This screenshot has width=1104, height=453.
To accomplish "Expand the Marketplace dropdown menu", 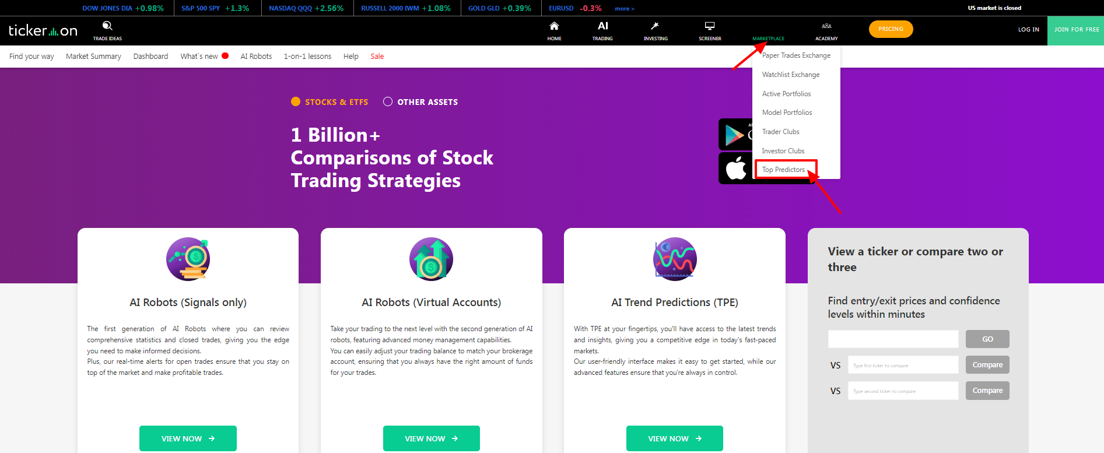I will click(x=768, y=38).
